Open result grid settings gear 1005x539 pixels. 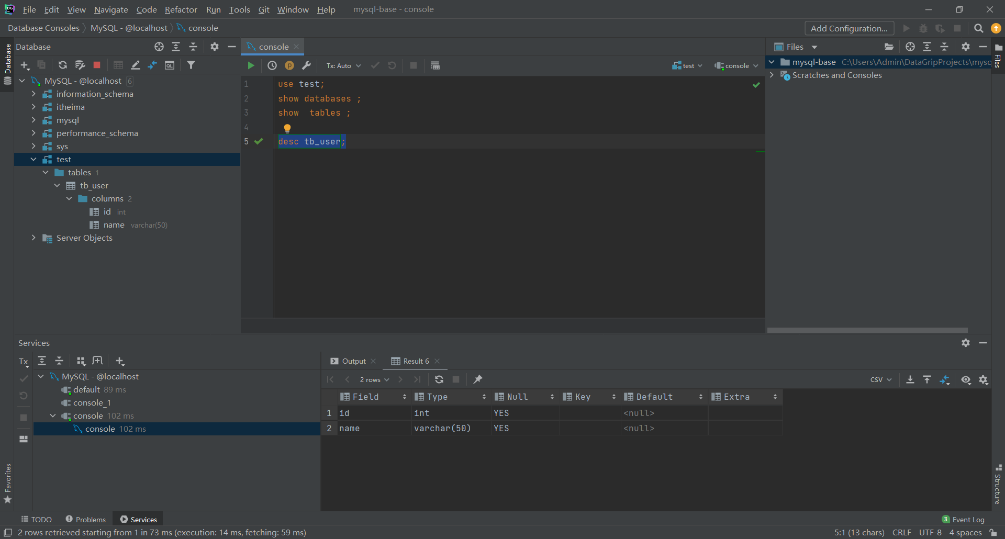click(x=984, y=380)
